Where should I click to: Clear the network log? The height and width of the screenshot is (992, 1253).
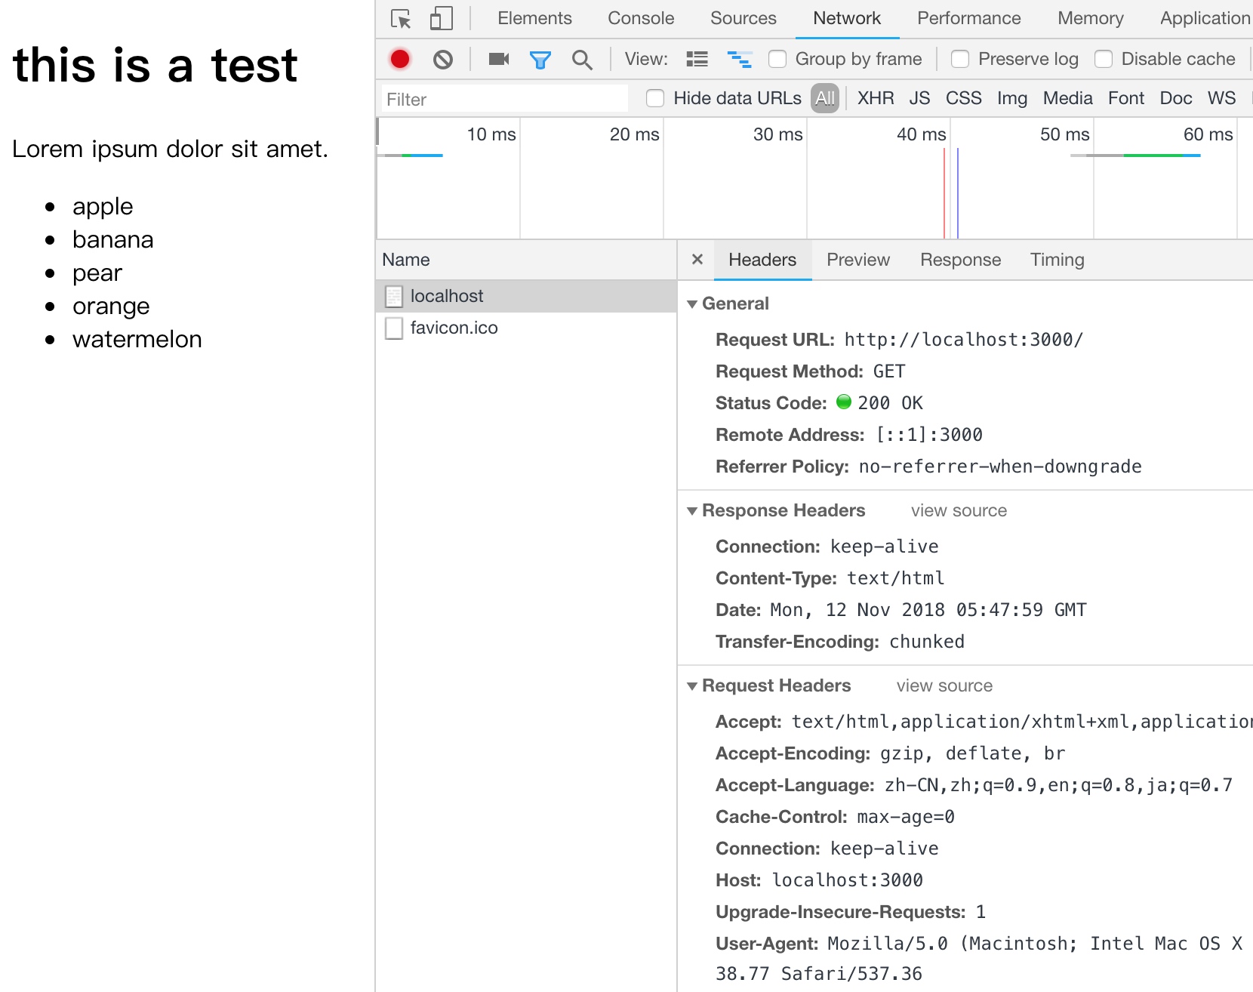[x=443, y=59]
